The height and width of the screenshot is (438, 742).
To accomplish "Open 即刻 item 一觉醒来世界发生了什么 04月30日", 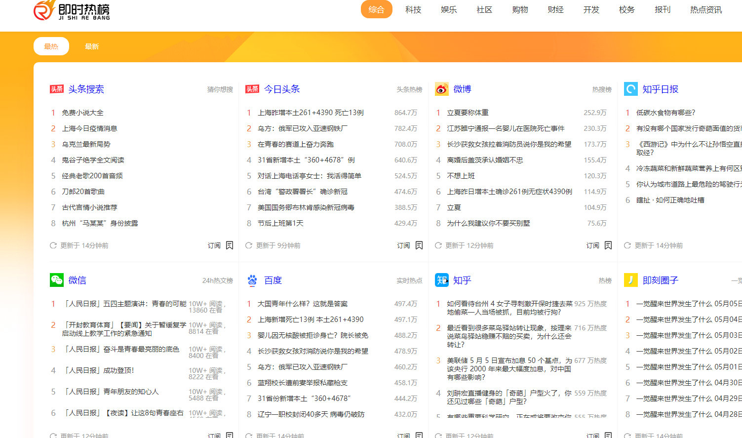I will coord(689,383).
